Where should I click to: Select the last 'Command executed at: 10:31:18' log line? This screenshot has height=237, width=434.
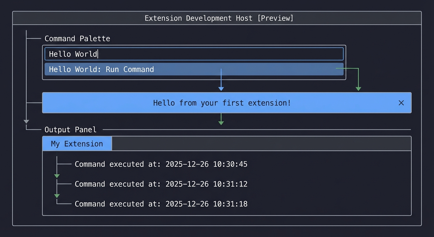point(161,204)
